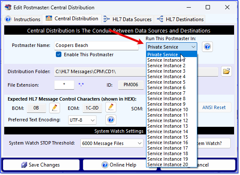
Task: Choose Service Instance 10 entry
Action: 171,109
